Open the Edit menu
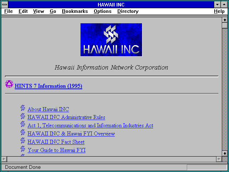 (x=23, y=11)
